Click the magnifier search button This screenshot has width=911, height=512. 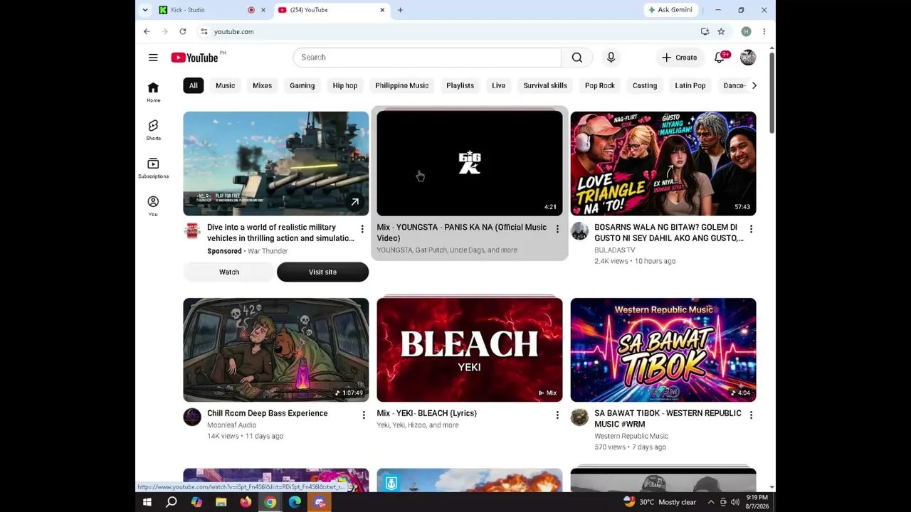coord(577,58)
